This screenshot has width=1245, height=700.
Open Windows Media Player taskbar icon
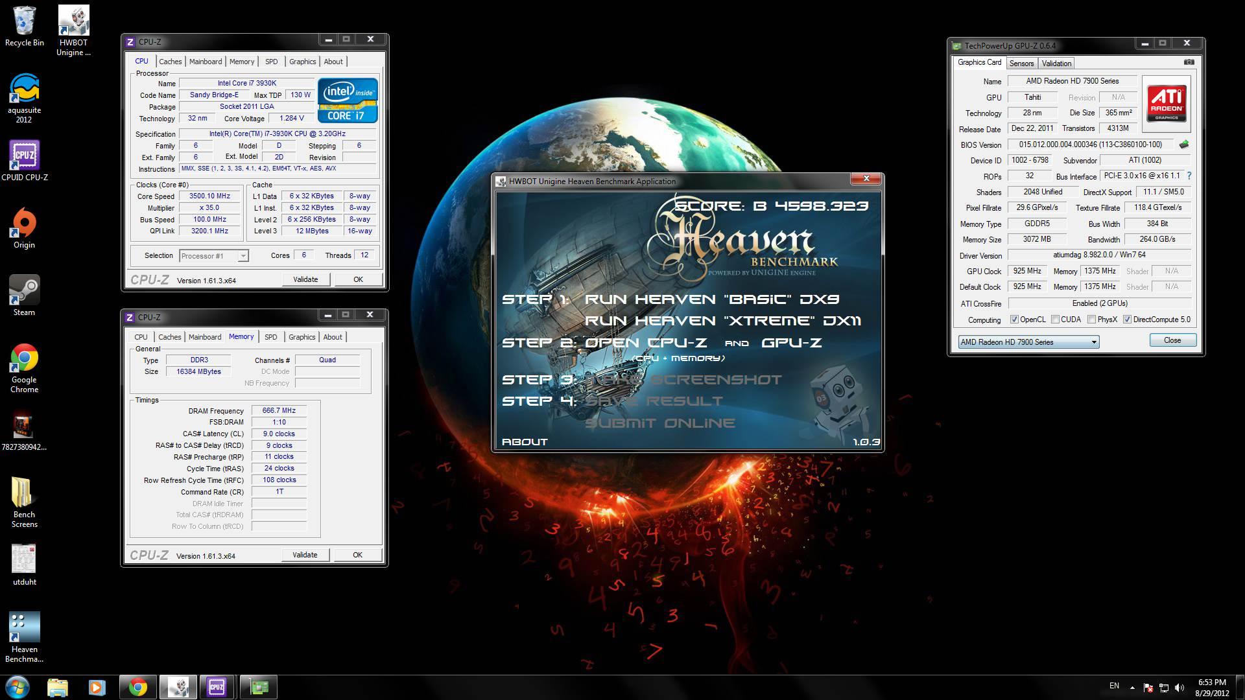tap(97, 687)
